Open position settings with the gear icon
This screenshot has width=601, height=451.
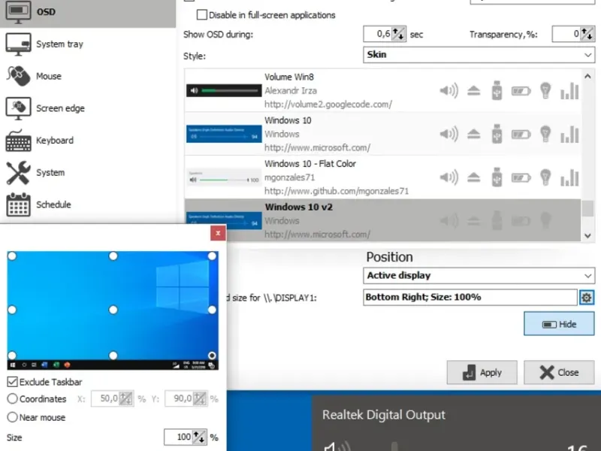click(587, 297)
